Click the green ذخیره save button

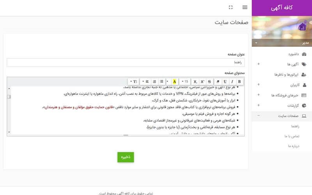126,157
